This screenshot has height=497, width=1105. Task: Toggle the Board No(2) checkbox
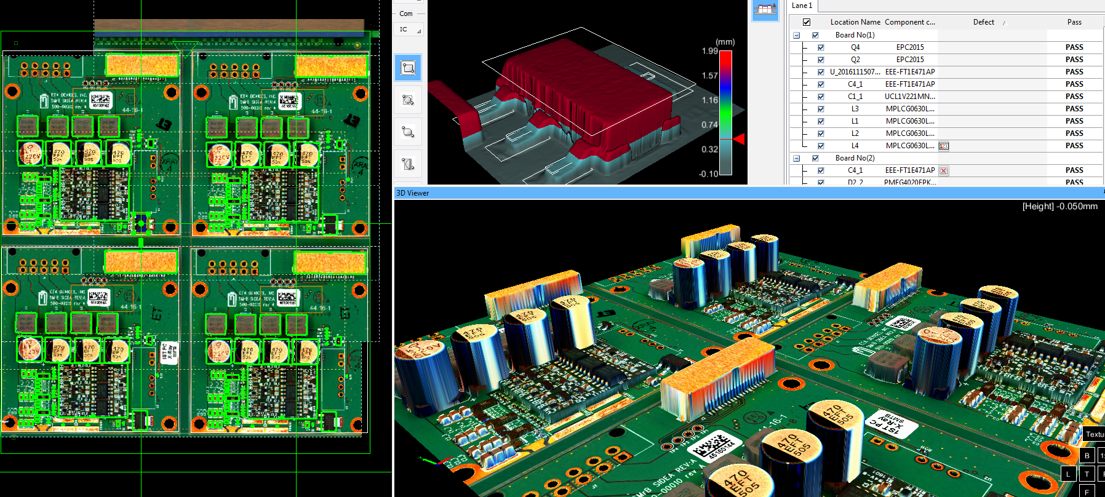(x=815, y=158)
